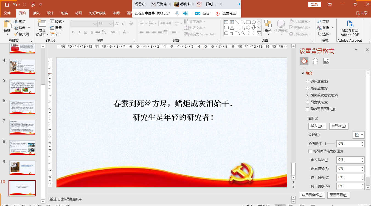The height and width of the screenshot is (206, 371).
Task: Mute the microphone in sharing bar
Action: click(x=178, y=13)
